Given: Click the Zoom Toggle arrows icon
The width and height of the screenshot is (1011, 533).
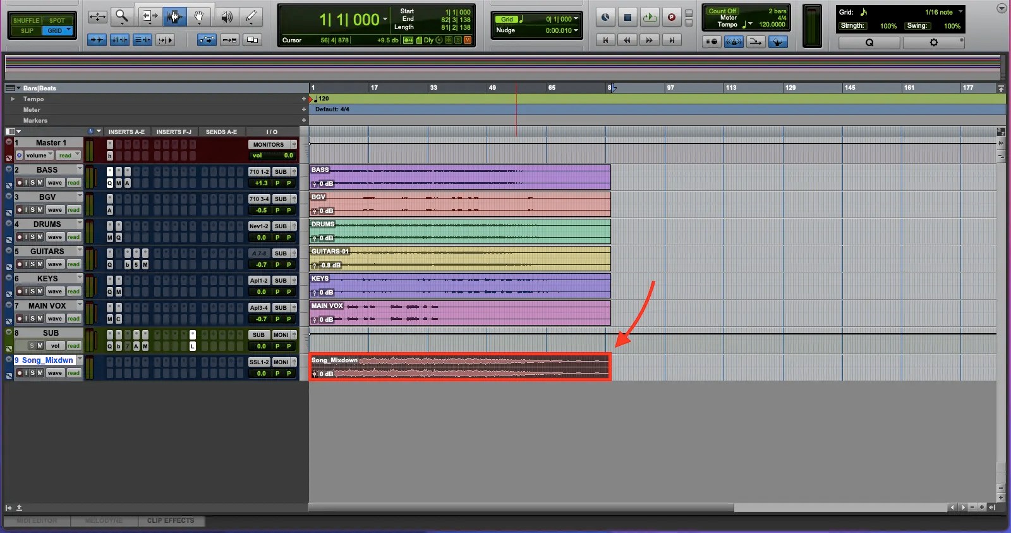Looking at the screenshot, I should tap(97, 17).
